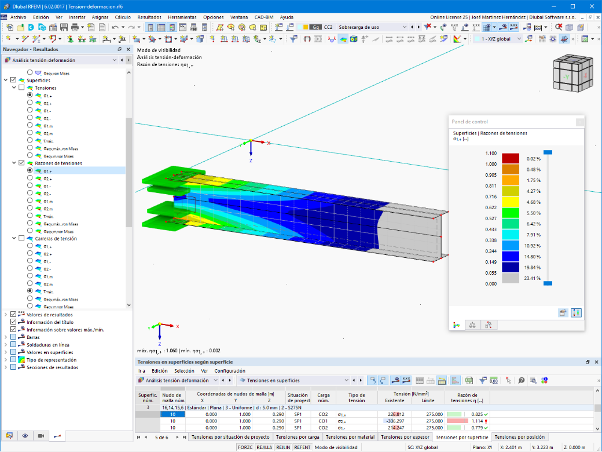Select σeqv,von Mises radio button at top

tap(30, 72)
